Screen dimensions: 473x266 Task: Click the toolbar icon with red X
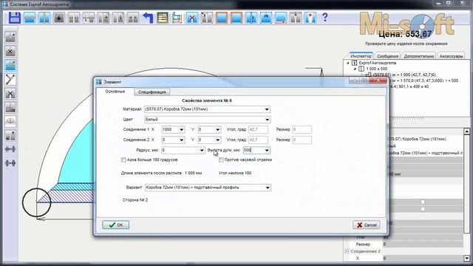[192, 18]
